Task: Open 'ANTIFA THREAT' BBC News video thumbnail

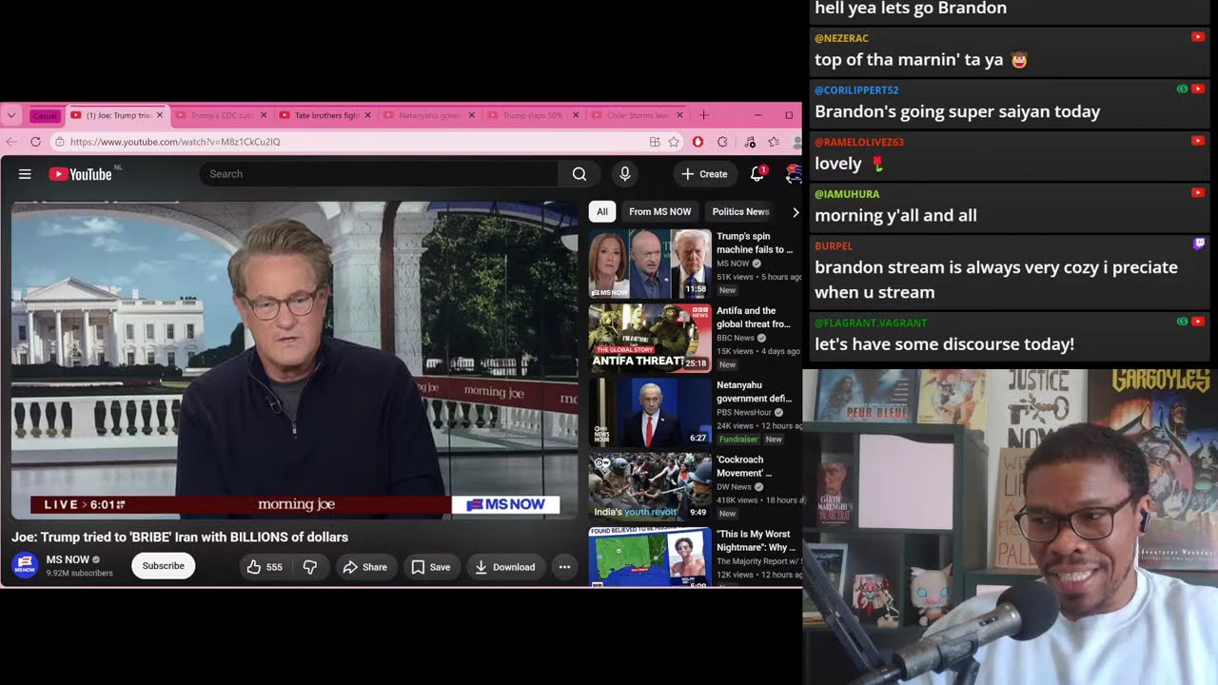Action: click(x=650, y=338)
